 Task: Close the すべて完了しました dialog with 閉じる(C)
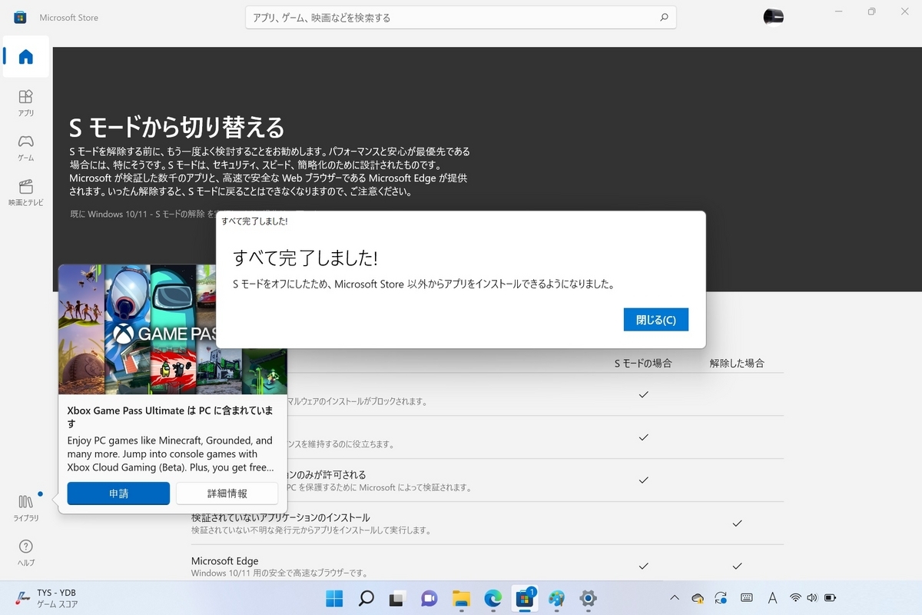656,320
